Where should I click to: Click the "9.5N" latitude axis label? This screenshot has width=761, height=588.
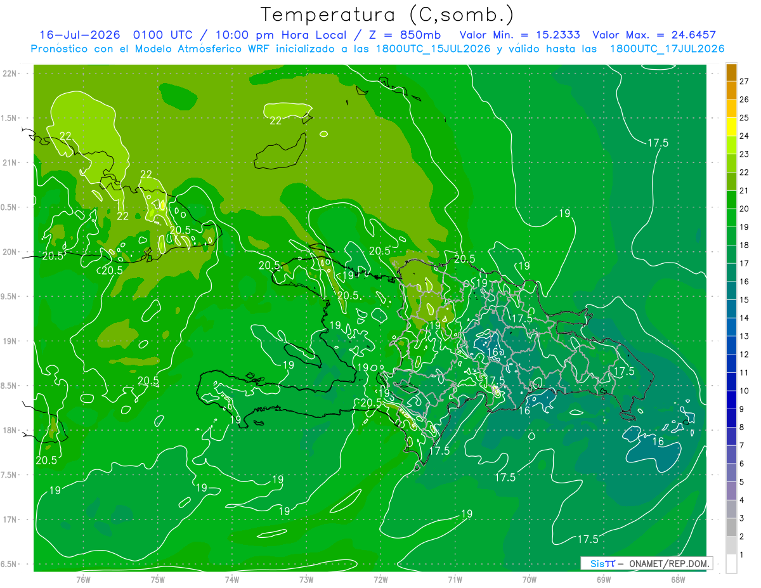point(9,297)
